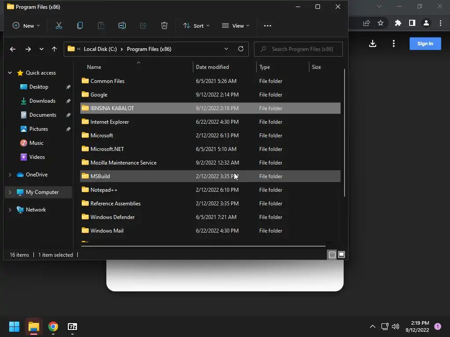The width and height of the screenshot is (450, 337).
Task: Select the Windows Mail folder
Action: coord(210,231)
